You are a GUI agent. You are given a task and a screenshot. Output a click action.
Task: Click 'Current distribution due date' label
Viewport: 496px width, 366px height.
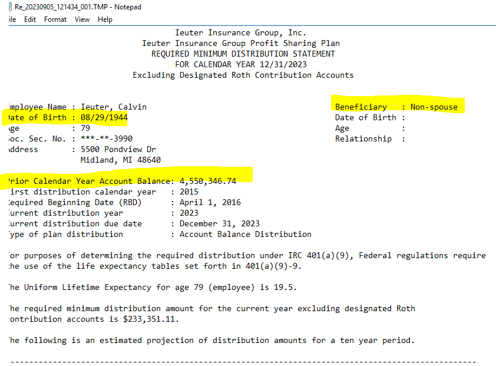pyautogui.click(x=75, y=223)
